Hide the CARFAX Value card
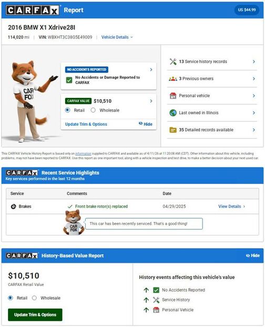This screenshot has height=327, width=265. [146, 124]
